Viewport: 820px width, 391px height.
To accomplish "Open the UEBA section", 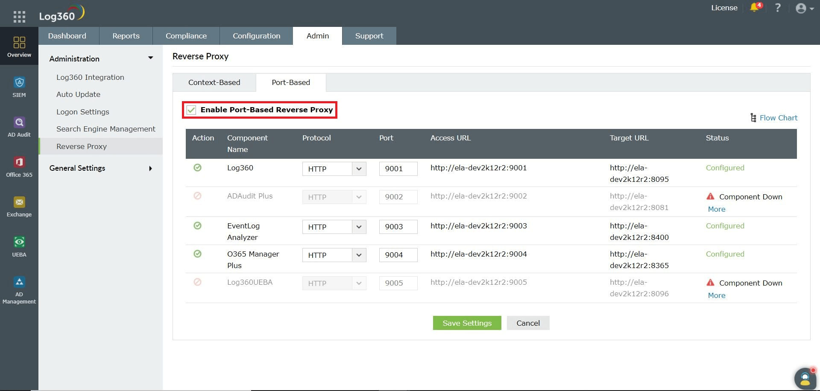I will [19, 244].
